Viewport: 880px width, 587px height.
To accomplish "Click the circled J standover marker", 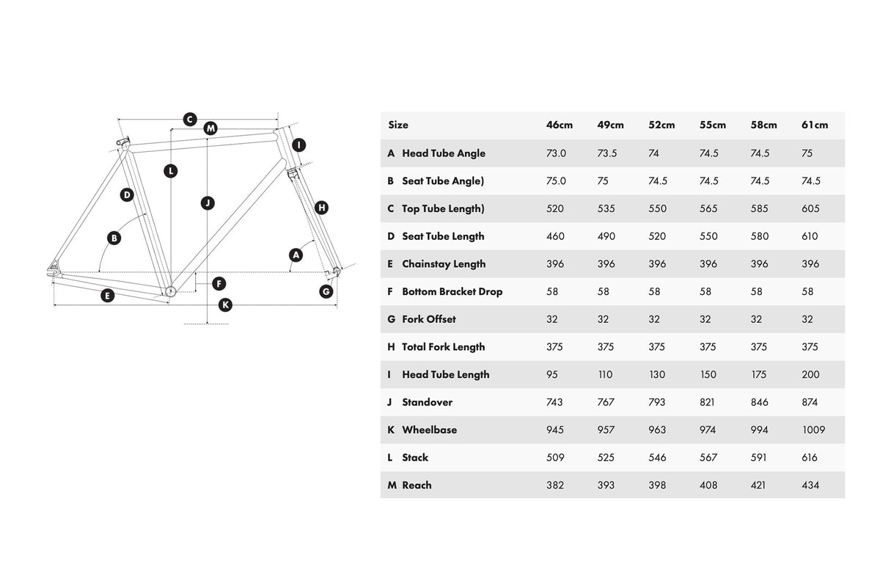I will click(x=208, y=203).
